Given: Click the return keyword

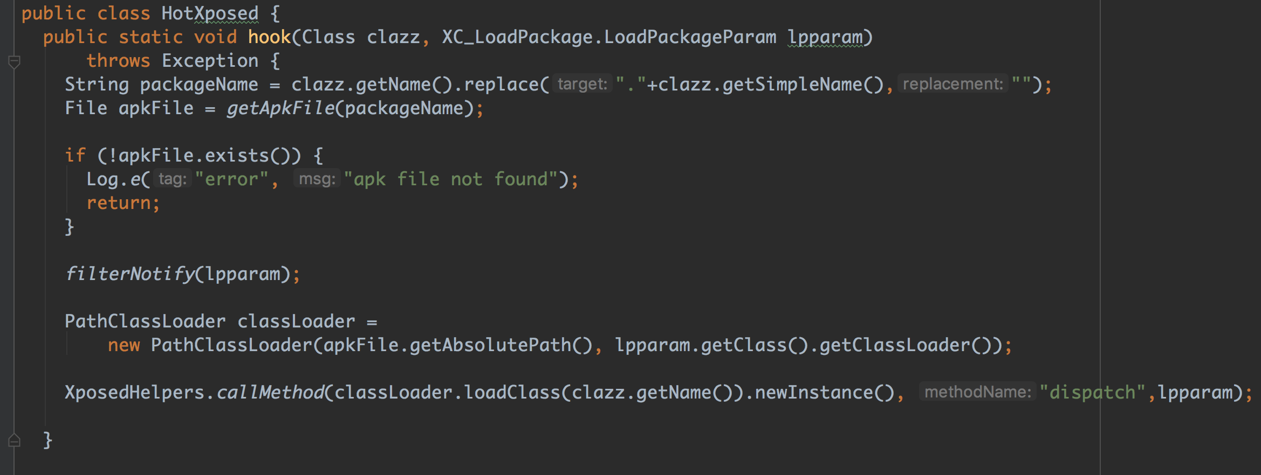Looking at the screenshot, I should coord(119,203).
